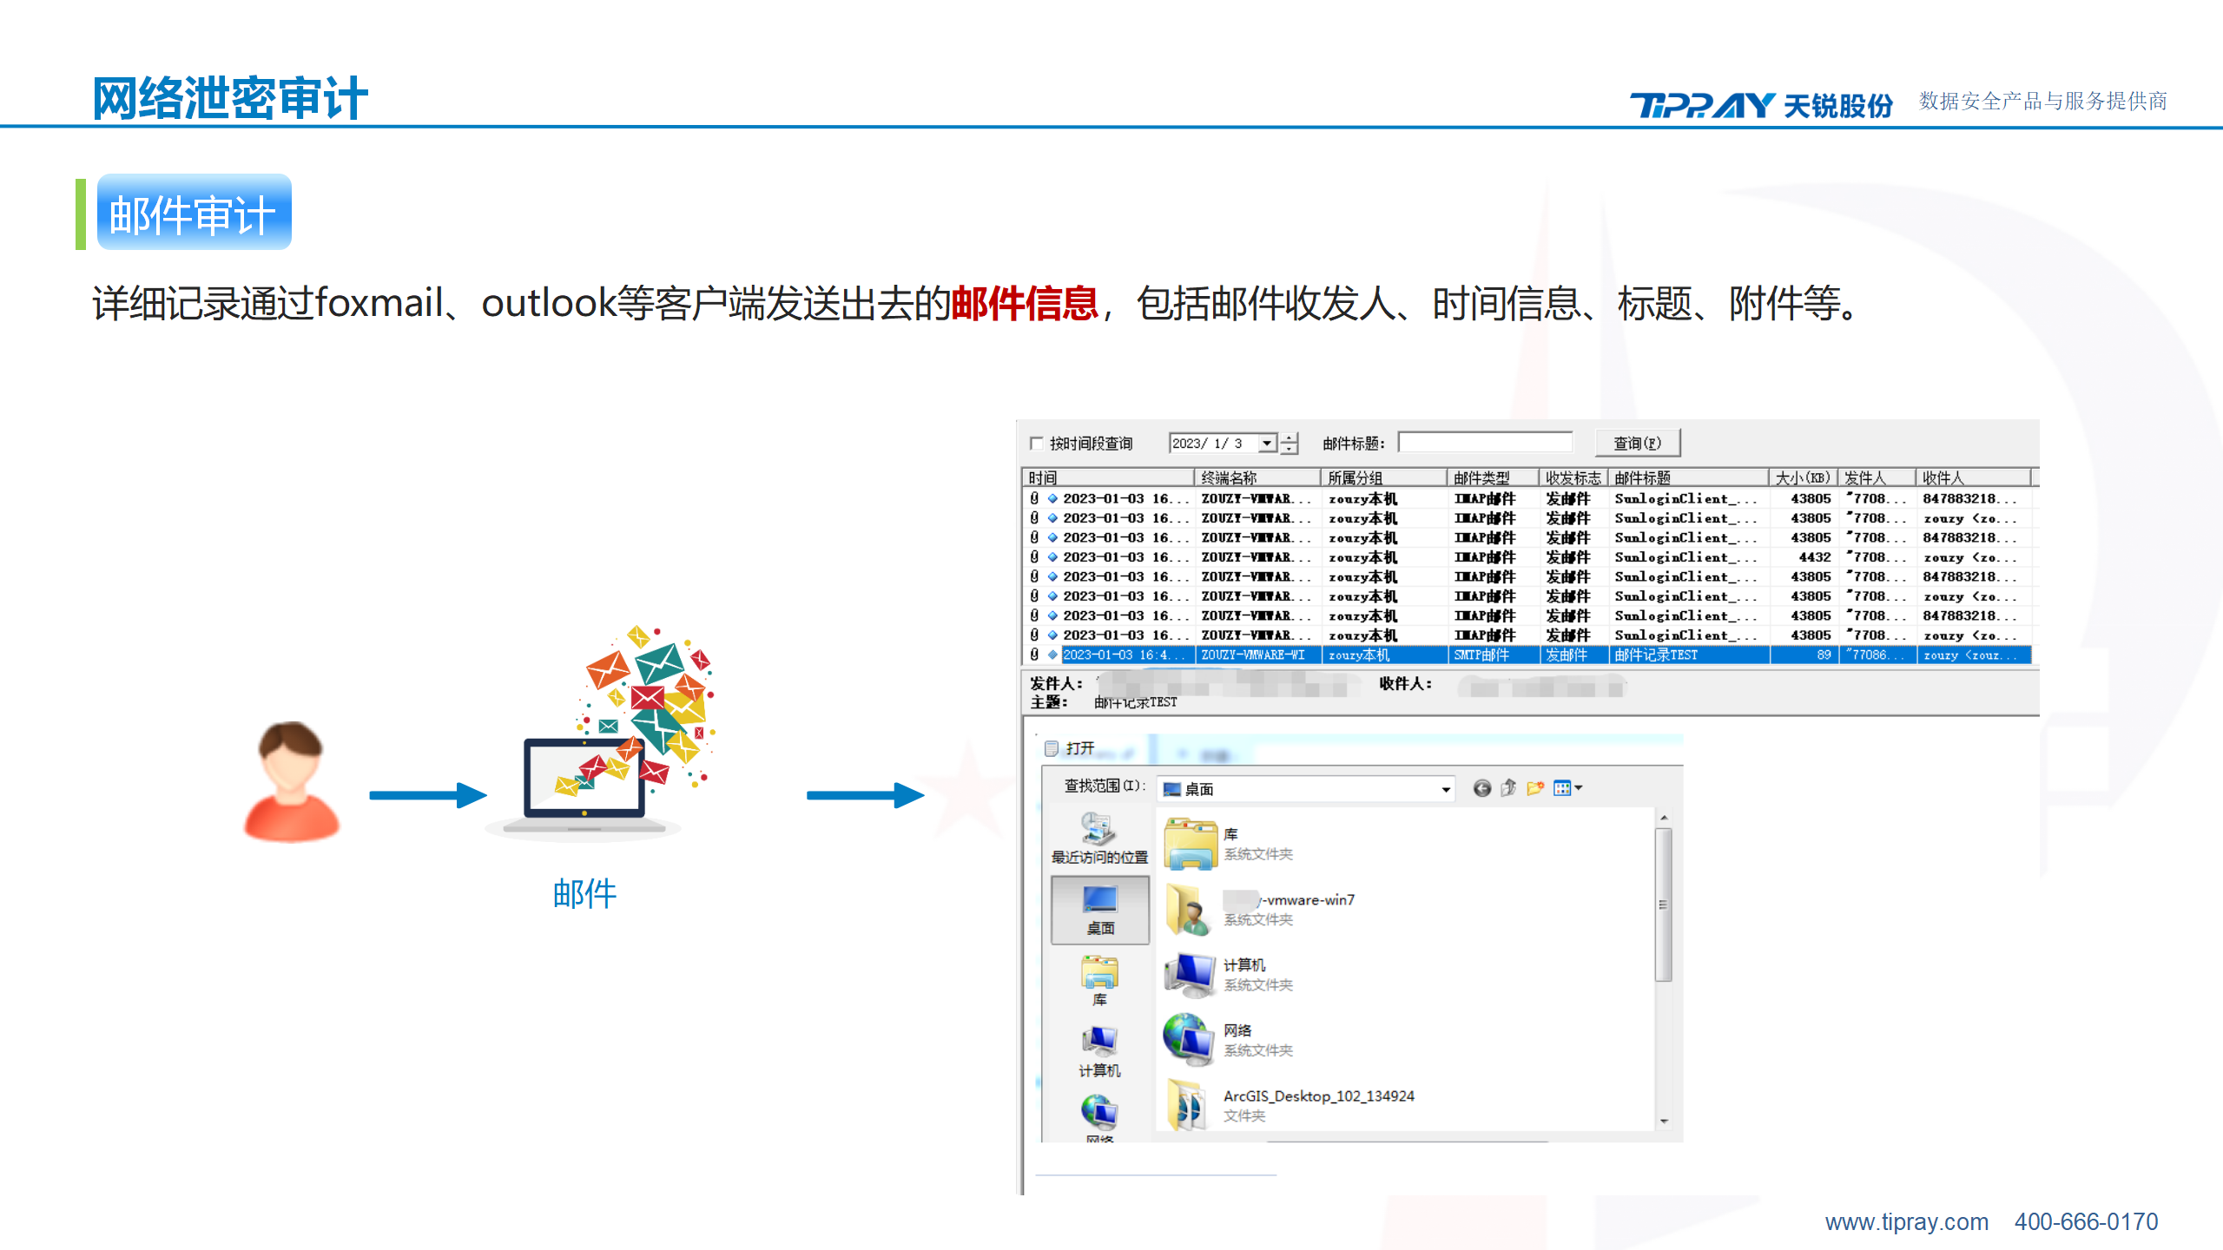Screen dimensions: 2223x1250
Task: Open the 查找范围 桌面 combo box
Action: pyautogui.click(x=1306, y=789)
